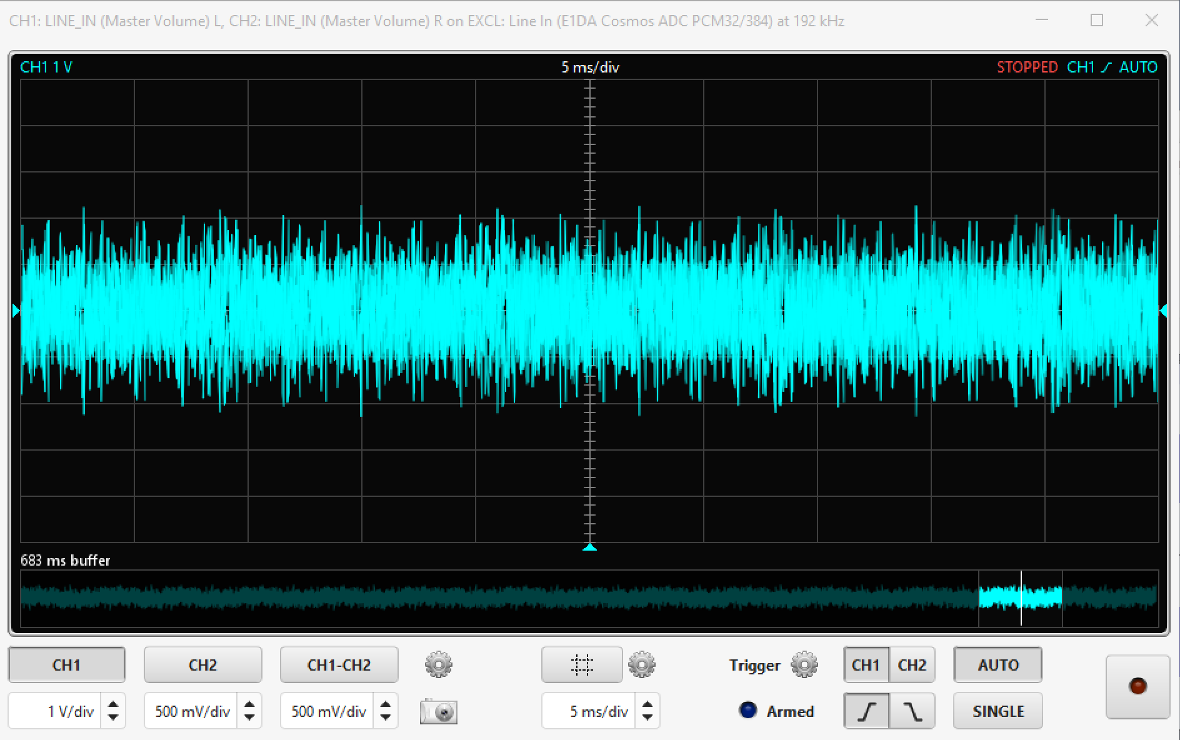Select CH1 as the trigger source

tap(866, 665)
